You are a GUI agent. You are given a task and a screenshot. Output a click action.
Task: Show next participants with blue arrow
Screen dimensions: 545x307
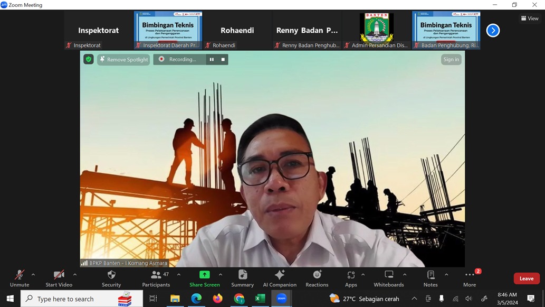click(493, 31)
